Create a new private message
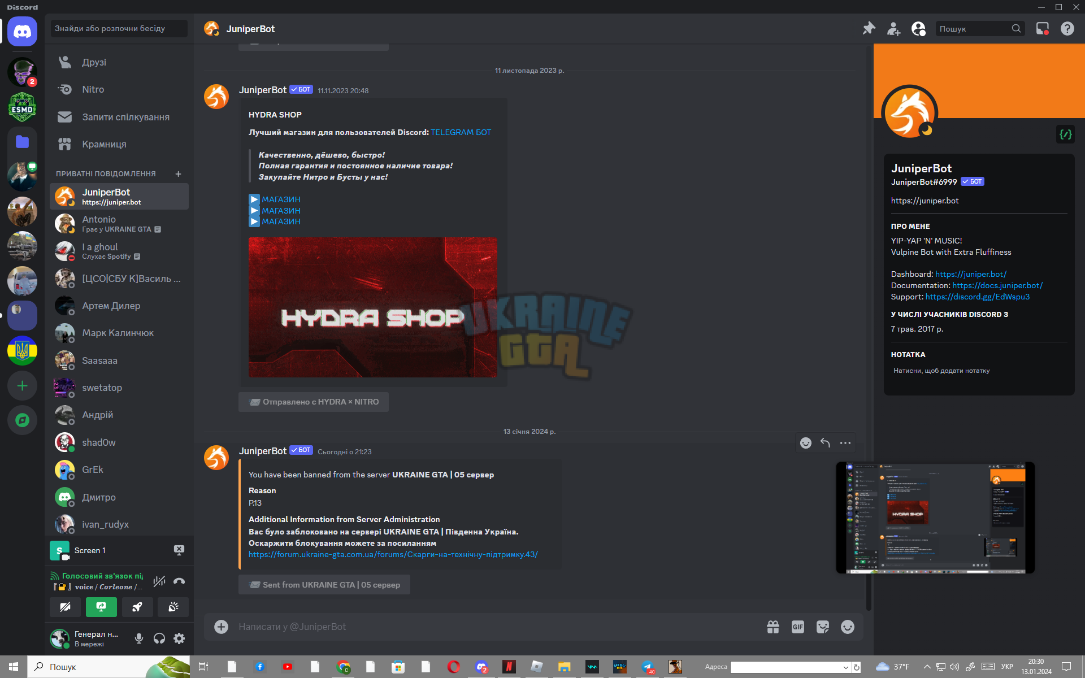Image resolution: width=1085 pixels, height=678 pixels. click(178, 174)
